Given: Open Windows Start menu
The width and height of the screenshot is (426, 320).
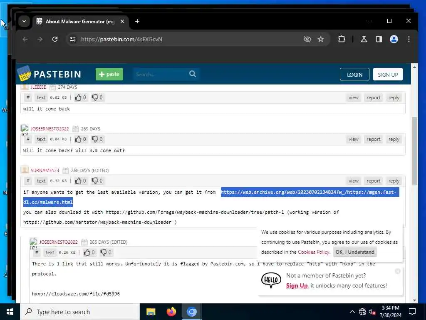Looking at the screenshot, I should [10, 312].
